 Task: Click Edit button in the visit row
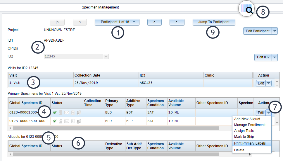click(x=261, y=83)
